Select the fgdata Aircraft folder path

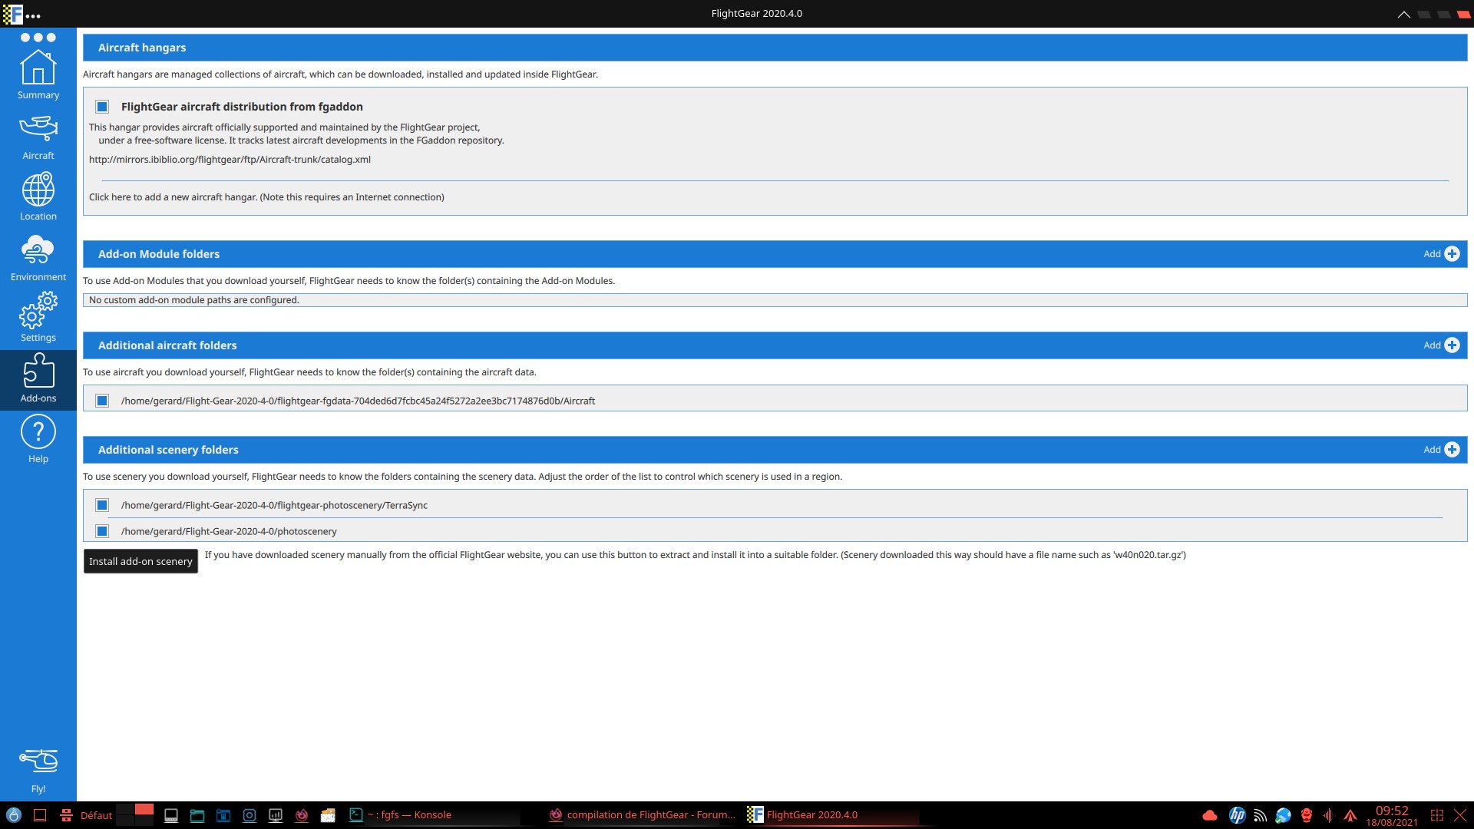tap(358, 401)
